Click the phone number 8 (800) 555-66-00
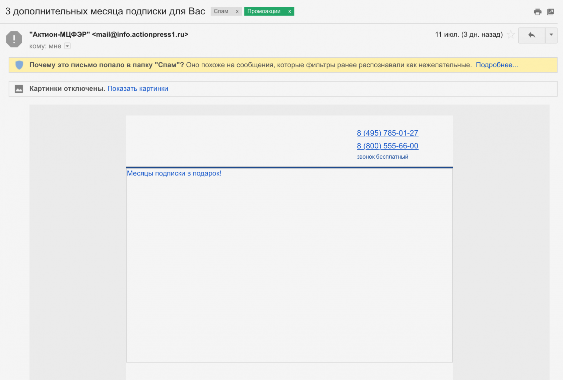The image size is (563, 380). coord(387,146)
